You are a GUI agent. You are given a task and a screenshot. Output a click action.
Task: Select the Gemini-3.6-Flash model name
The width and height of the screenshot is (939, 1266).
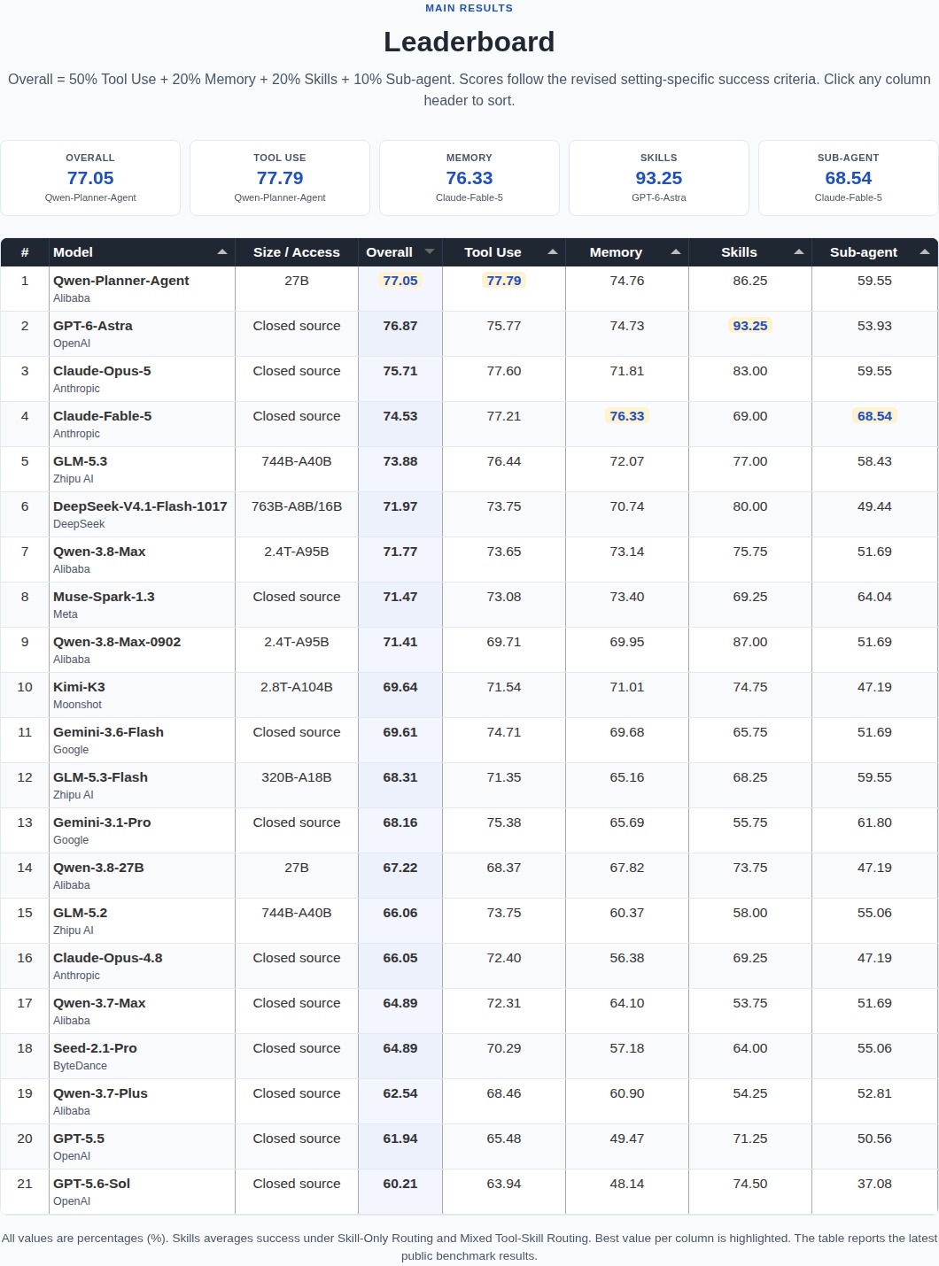click(108, 732)
